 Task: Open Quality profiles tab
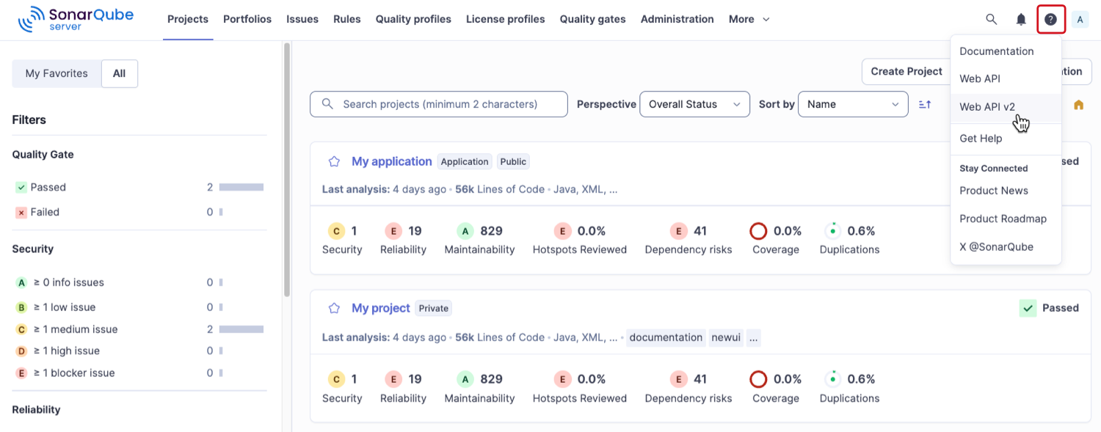click(413, 20)
